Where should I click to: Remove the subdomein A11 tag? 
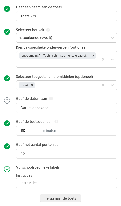[x=93, y=56]
